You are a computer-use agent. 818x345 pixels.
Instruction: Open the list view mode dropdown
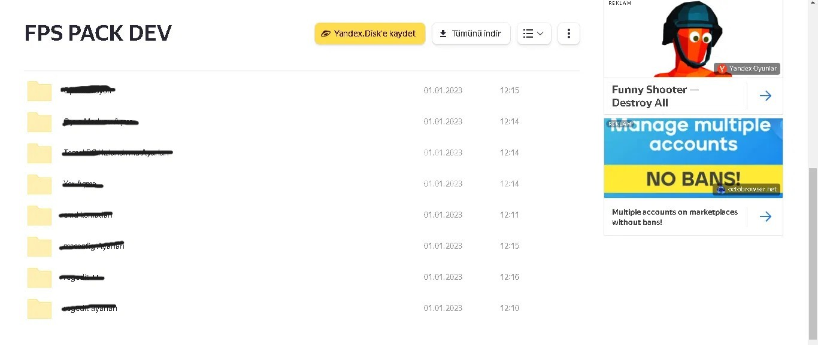(x=534, y=33)
